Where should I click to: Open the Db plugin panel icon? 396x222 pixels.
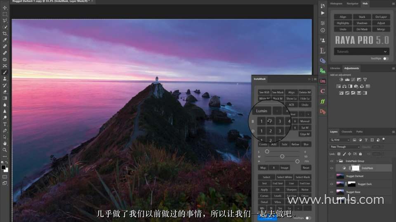pos(323,111)
